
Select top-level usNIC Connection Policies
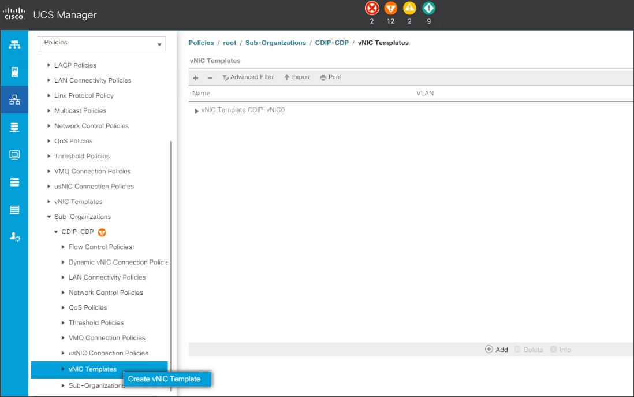(x=94, y=187)
